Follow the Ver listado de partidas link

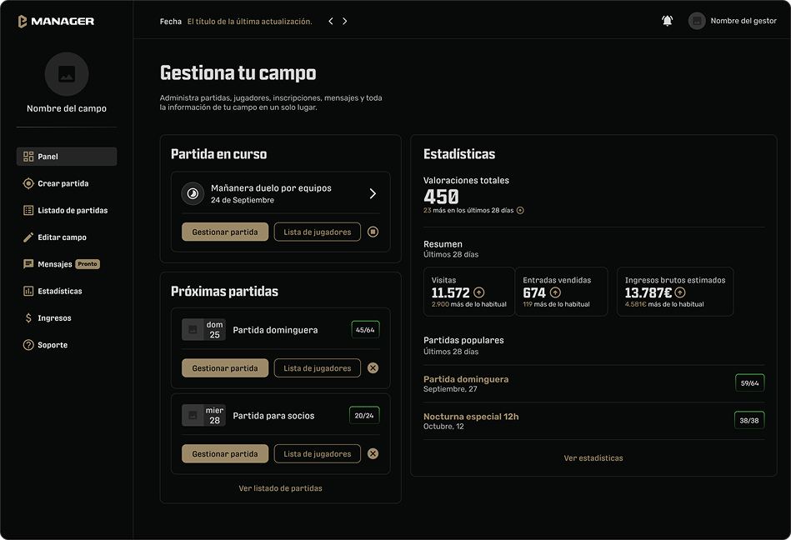[280, 487]
